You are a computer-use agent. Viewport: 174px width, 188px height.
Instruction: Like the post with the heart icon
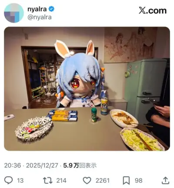point(87,181)
